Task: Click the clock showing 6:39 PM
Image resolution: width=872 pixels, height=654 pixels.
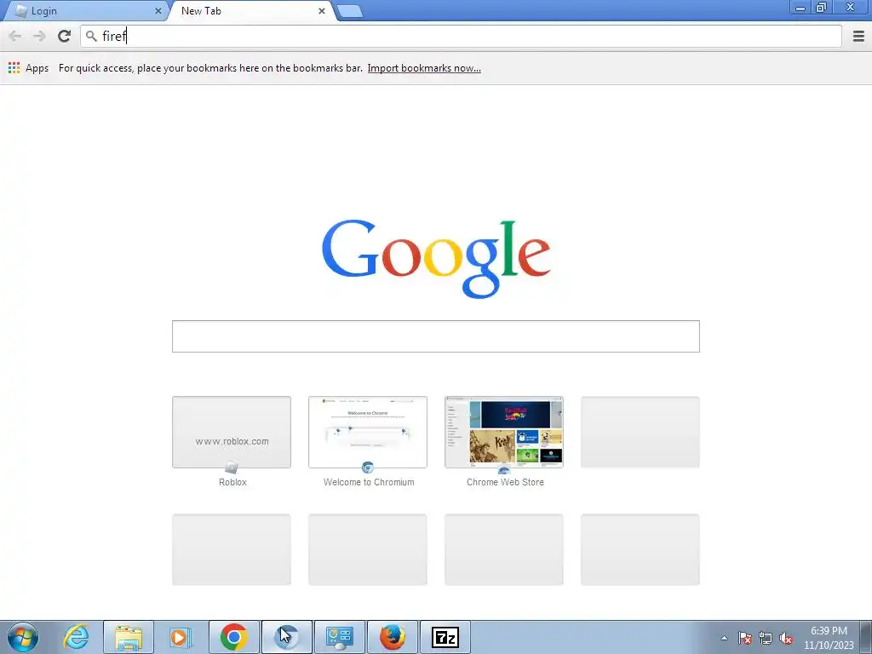Action: 829,638
